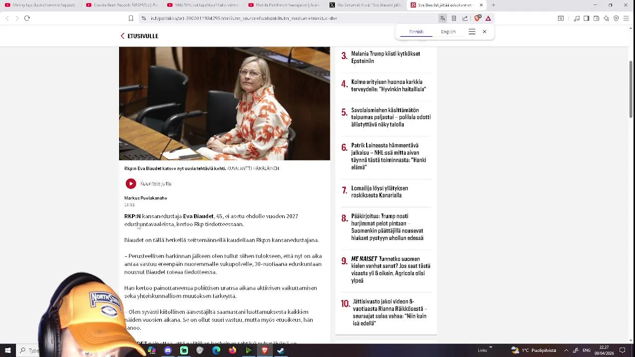Screen dimensions: 635x357
Task: Open reader mode from the address bar
Action: 453,18
